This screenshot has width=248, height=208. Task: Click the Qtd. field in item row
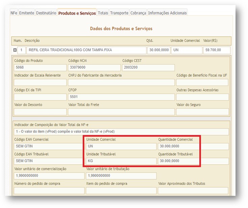[159, 50]
